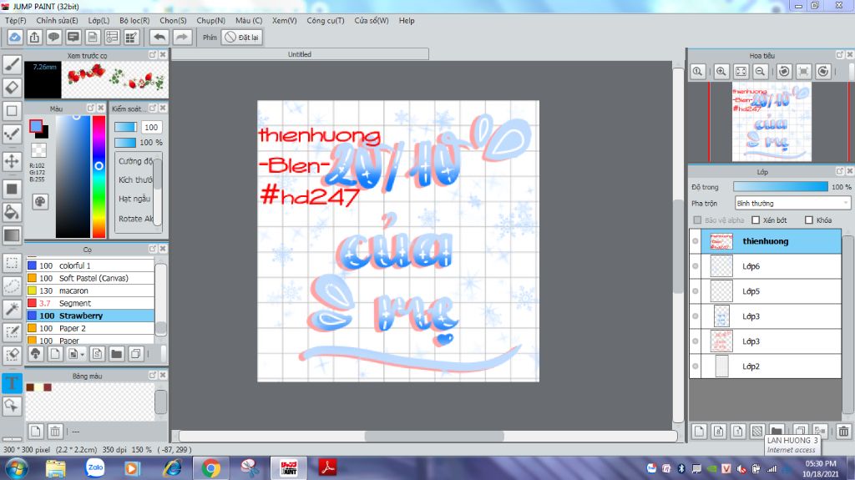The height and width of the screenshot is (480, 855).
Task: Click the rainbow hue slider
Action: coord(99,176)
